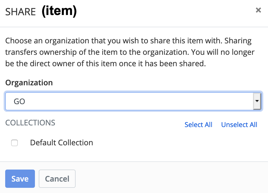268x193 pixels.
Task: Tick the Default Collection checkbox
Action: (x=14, y=143)
